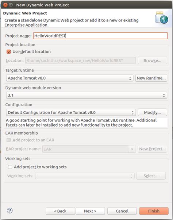Click the Browse... location button
This screenshot has width=173, height=220.
pos(153,60)
